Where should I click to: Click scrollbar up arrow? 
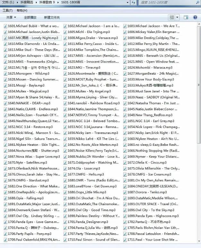tap(199, 24)
